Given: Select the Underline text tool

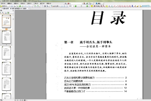Looking at the screenshot, I should coord(112,6).
